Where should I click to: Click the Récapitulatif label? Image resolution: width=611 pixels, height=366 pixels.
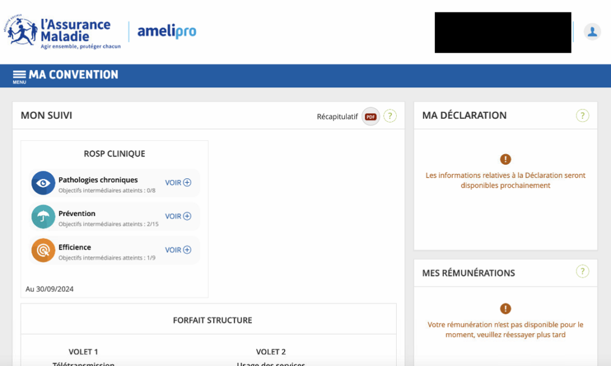point(337,116)
